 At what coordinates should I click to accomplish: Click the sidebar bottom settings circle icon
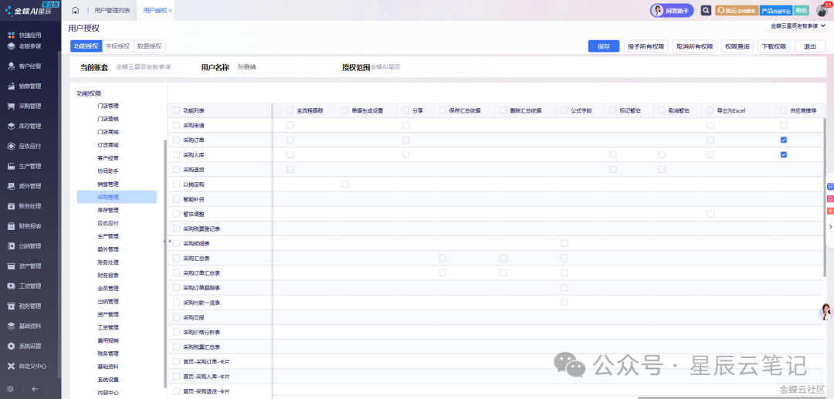pos(11,388)
